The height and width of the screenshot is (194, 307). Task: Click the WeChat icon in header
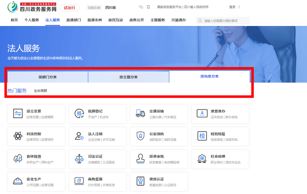click(x=141, y=7)
